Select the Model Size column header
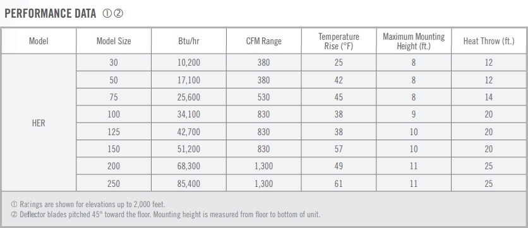Image resolution: width=528 pixels, height=228 pixels. coord(114,41)
